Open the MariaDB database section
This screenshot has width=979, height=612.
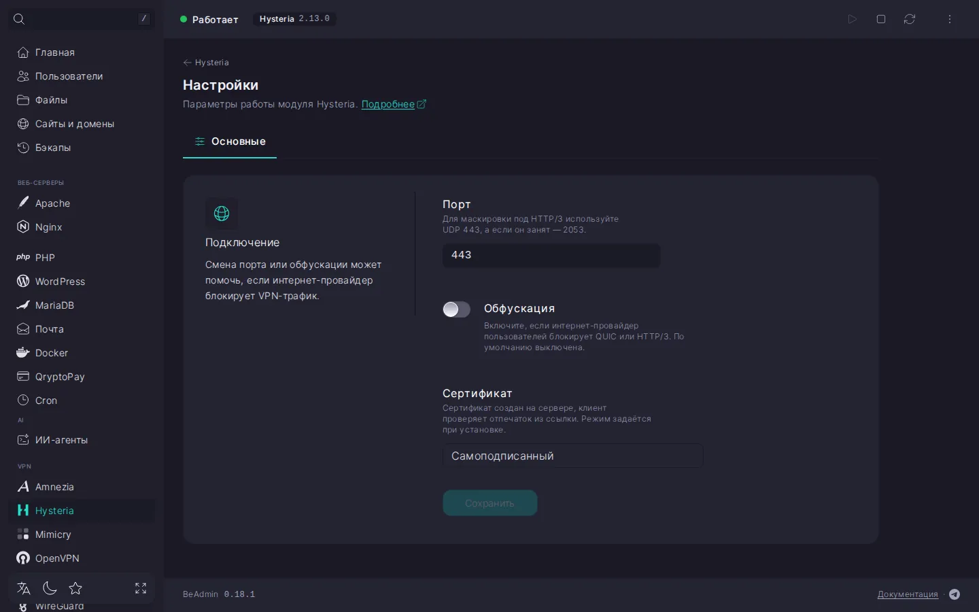tap(82, 305)
